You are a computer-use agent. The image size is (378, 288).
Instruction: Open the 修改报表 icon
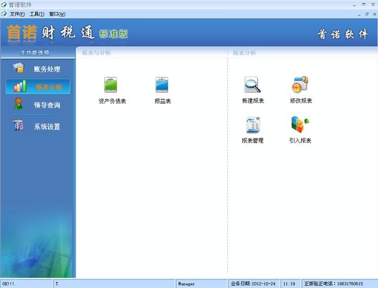click(300, 85)
